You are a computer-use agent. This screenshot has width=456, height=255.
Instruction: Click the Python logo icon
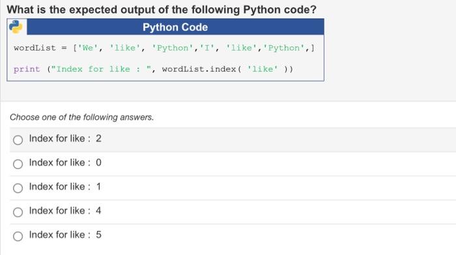pos(16,27)
